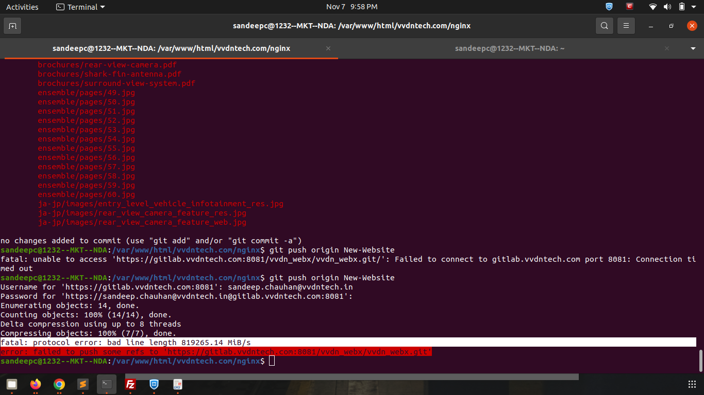
Task: Click the Activities button
Action: click(x=22, y=7)
